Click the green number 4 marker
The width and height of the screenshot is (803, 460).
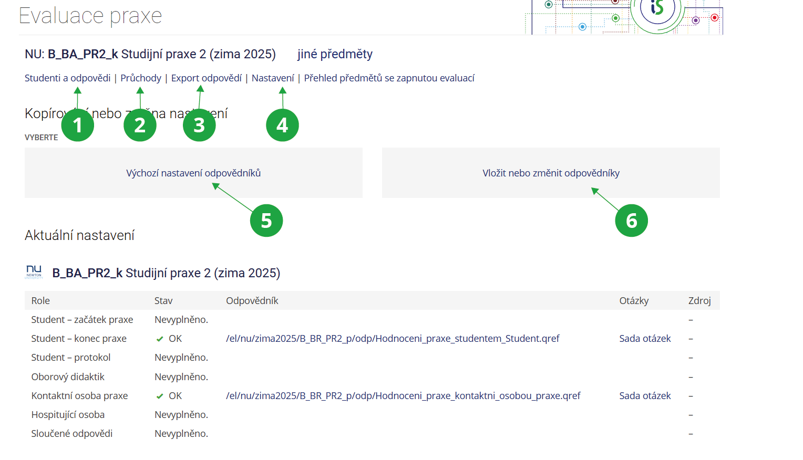(x=282, y=126)
